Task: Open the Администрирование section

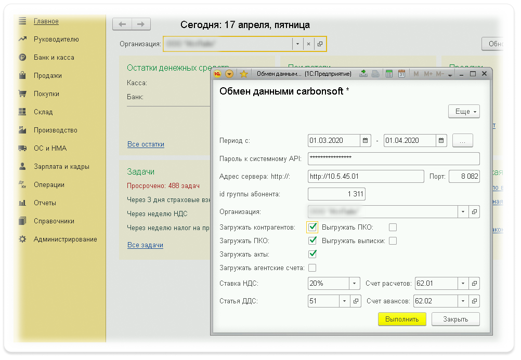Action: [x=65, y=239]
